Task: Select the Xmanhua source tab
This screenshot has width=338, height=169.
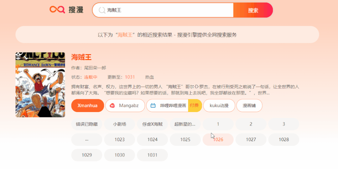Action: tap(87, 105)
